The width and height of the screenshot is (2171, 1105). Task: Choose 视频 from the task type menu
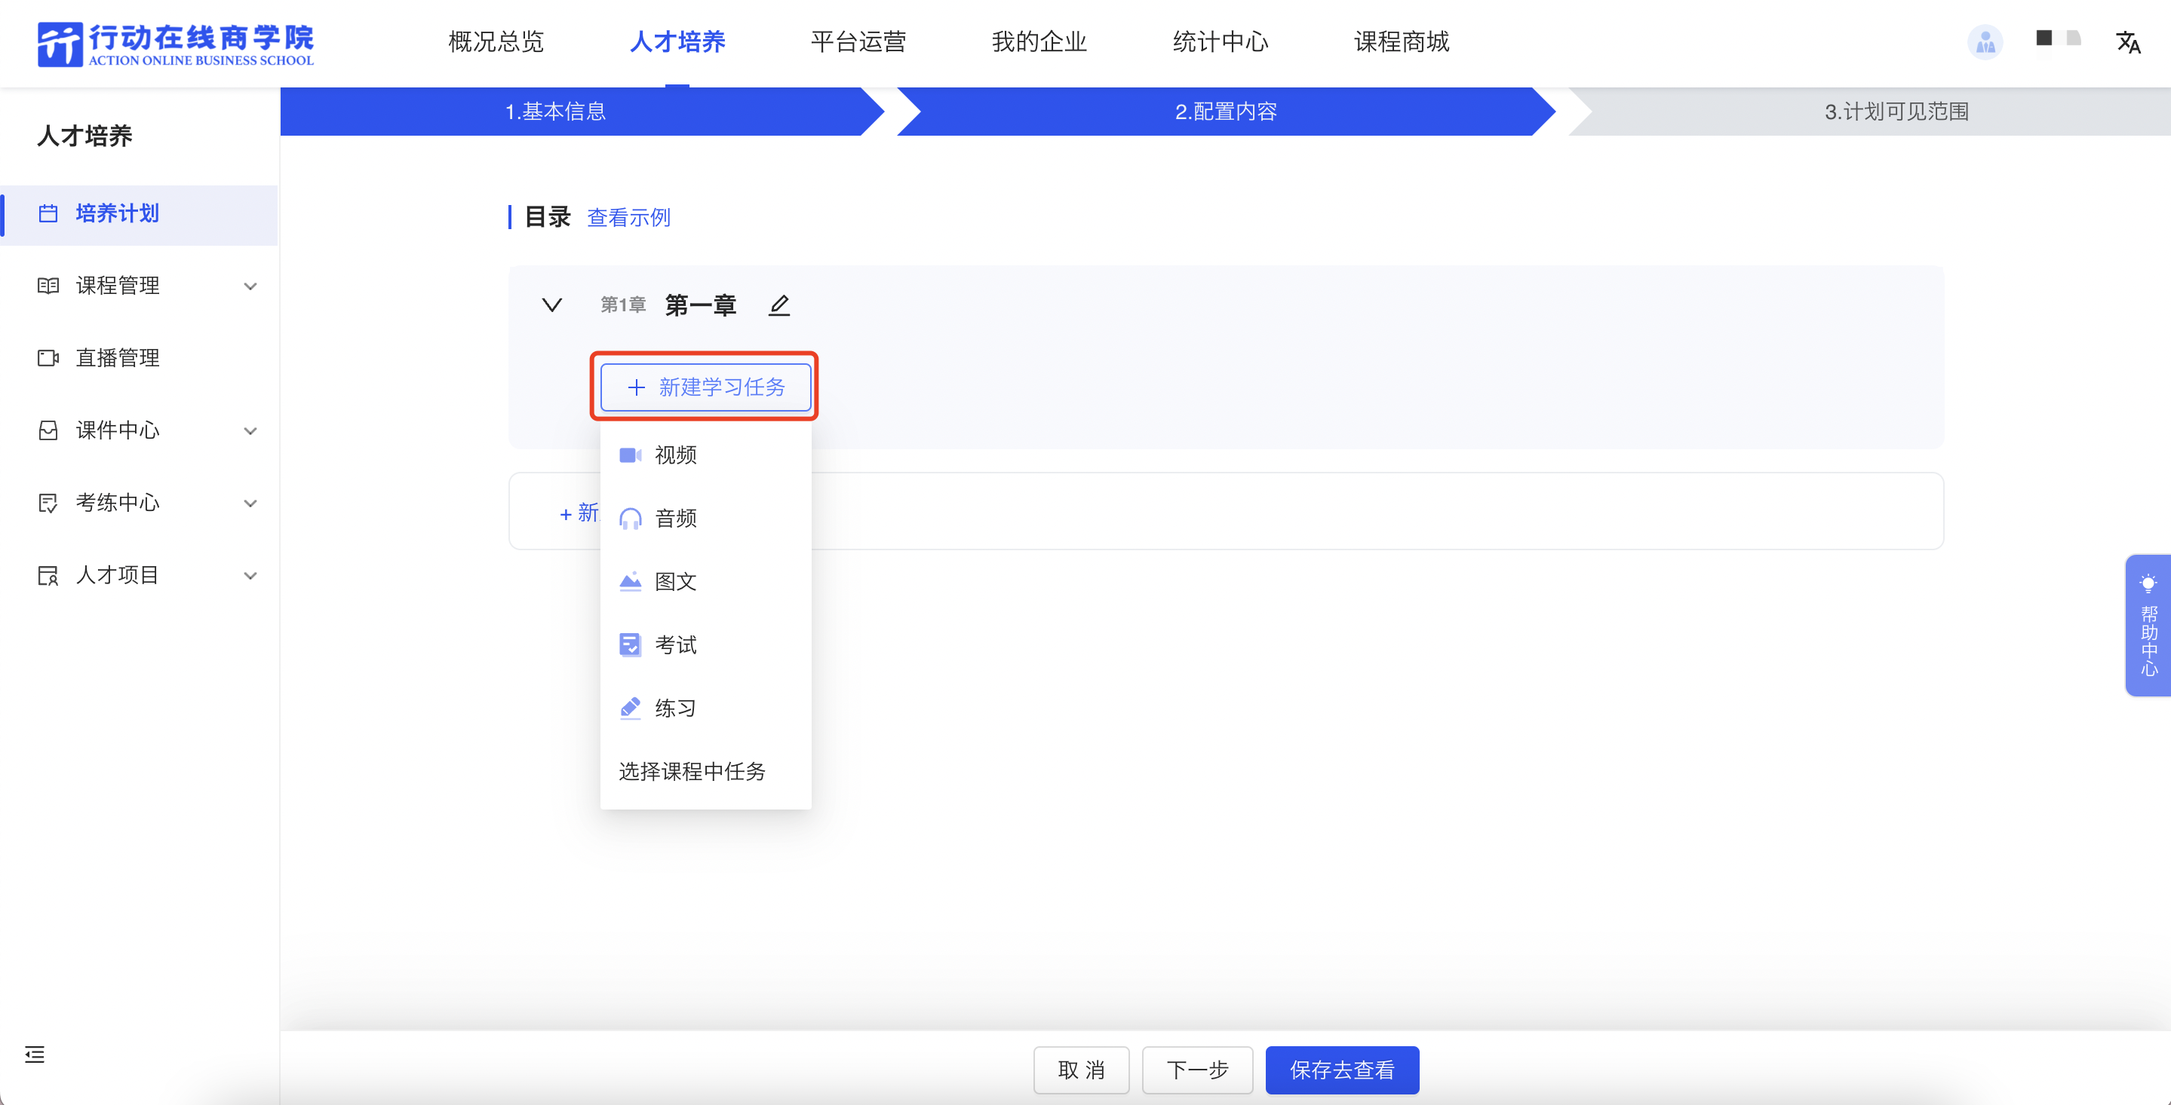(x=705, y=456)
